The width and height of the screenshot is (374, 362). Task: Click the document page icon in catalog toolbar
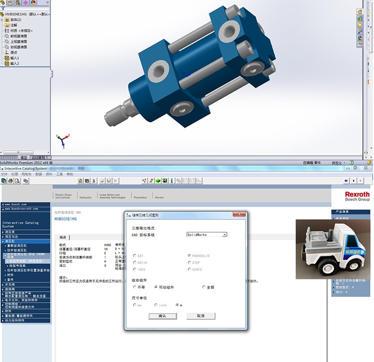[x=80, y=181]
